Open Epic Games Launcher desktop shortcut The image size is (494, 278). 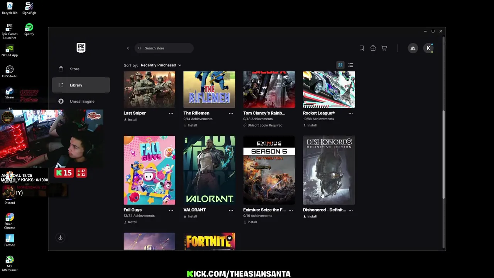pos(10,32)
